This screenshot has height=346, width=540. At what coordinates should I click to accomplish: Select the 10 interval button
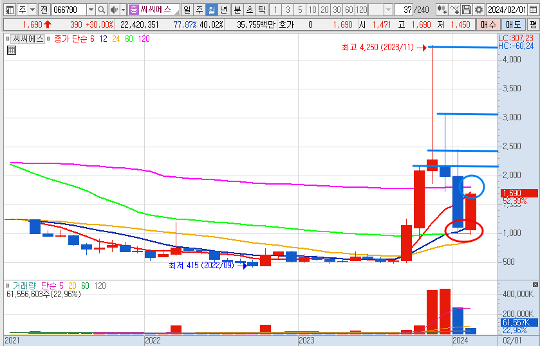point(312,10)
